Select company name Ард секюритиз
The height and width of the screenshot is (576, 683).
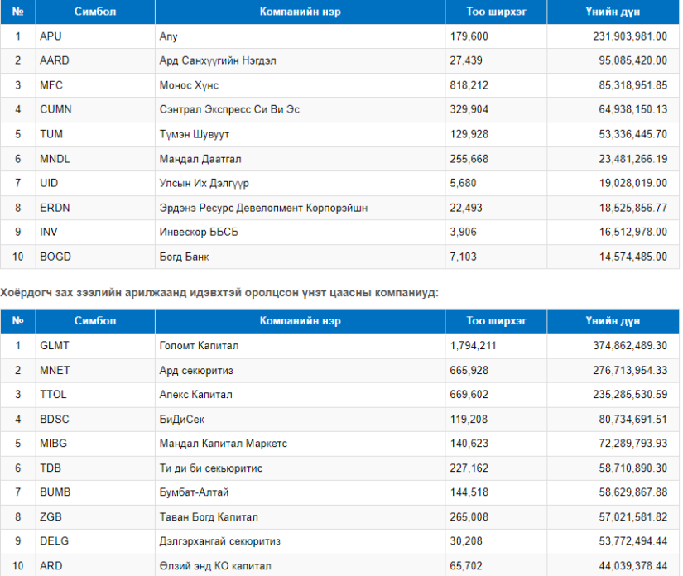click(x=196, y=371)
